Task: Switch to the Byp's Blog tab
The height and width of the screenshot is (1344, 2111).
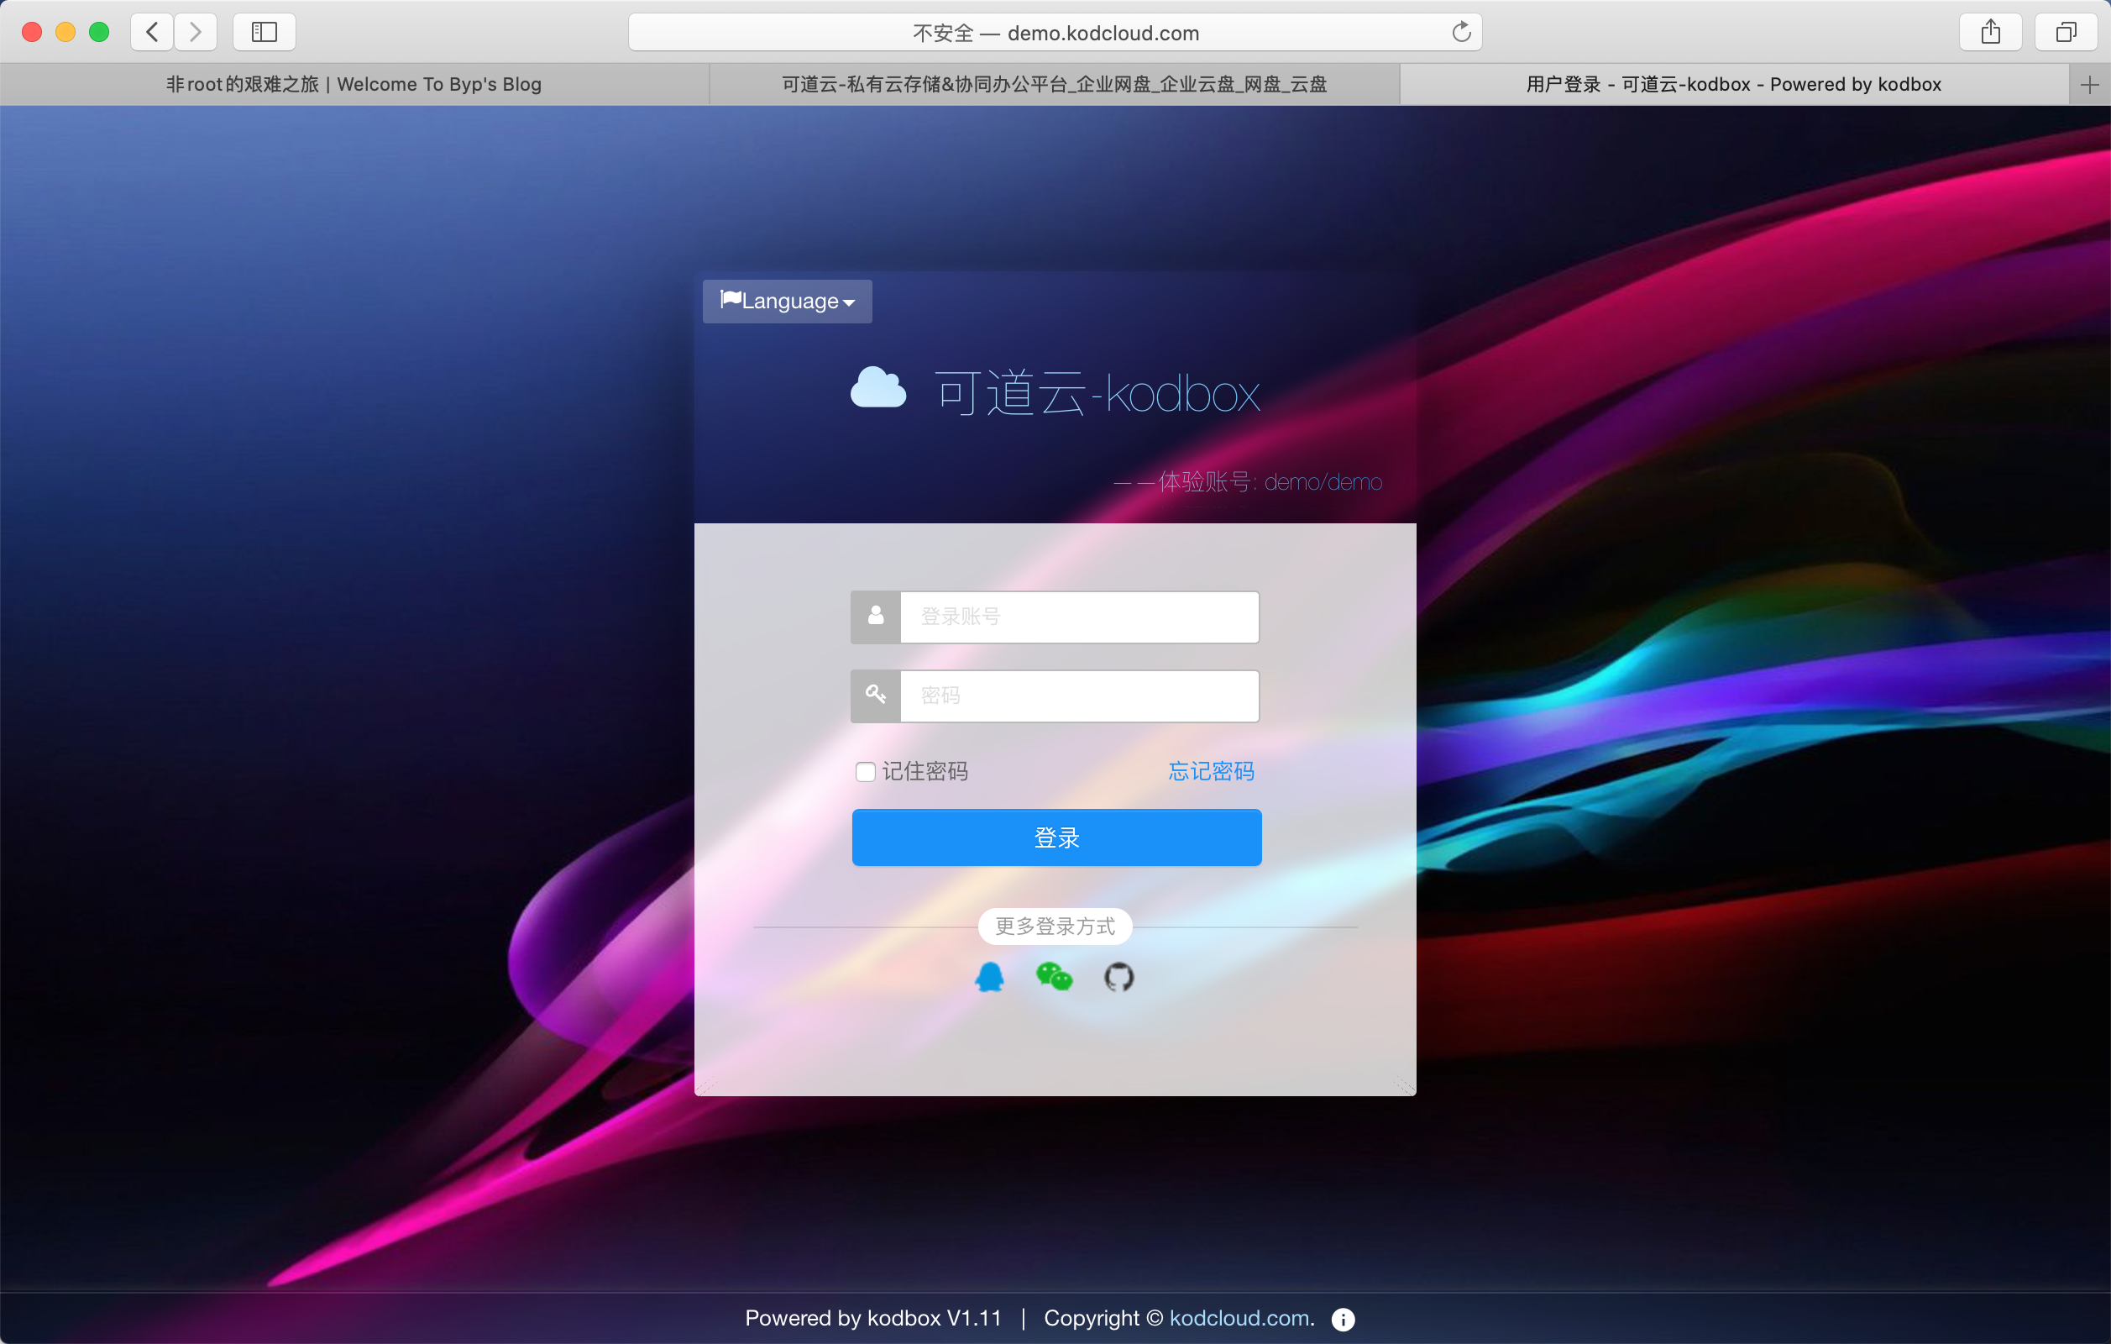Action: click(354, 85)
